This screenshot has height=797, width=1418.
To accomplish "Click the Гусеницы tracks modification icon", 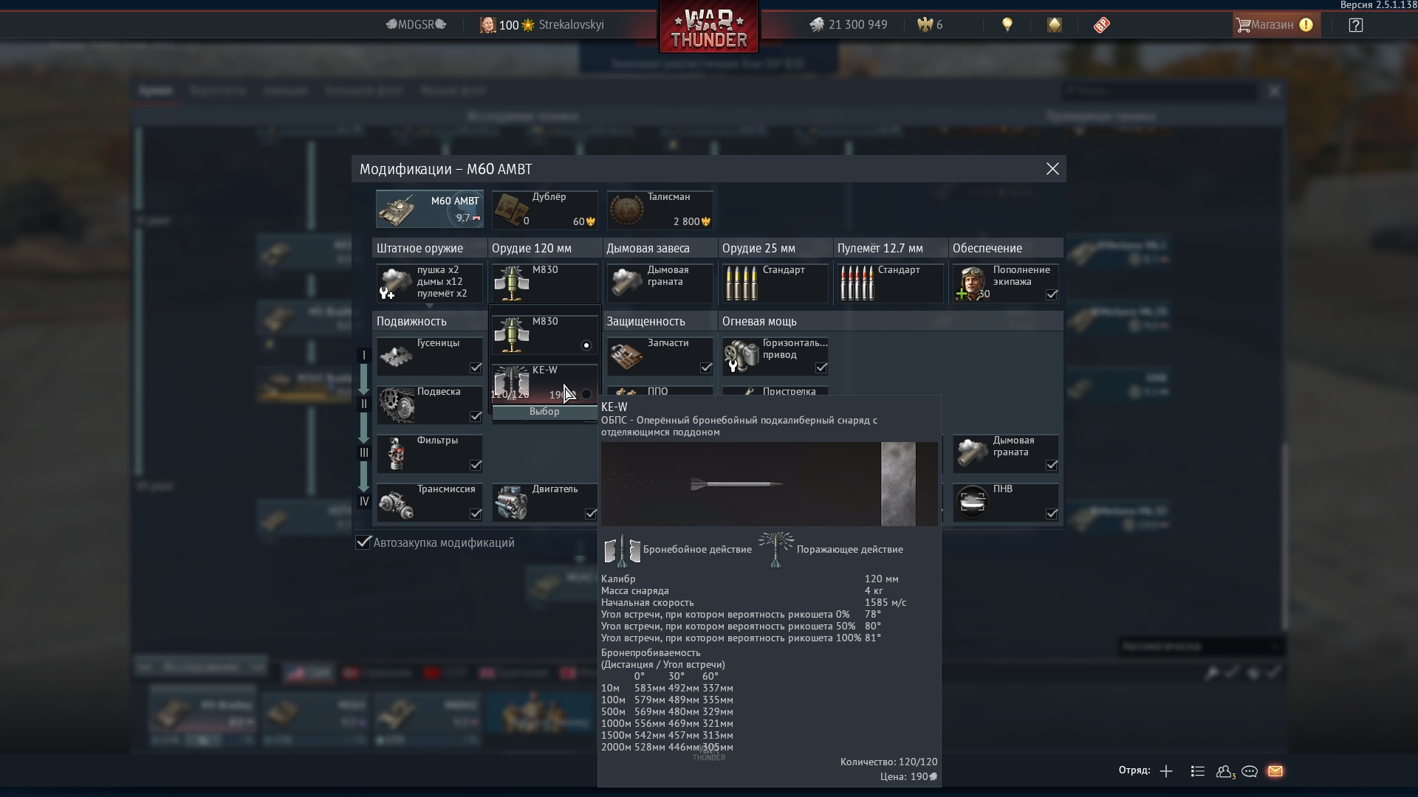I will [x=396, y=356].
